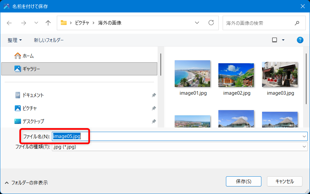Select the image03.jpg thumbnail

[x=280, y=74]
